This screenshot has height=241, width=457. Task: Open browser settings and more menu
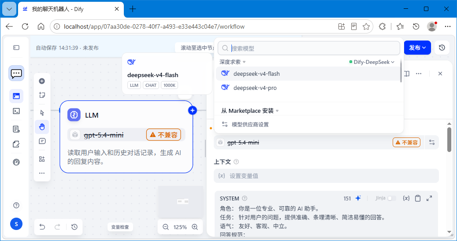(x=448, y=26)
